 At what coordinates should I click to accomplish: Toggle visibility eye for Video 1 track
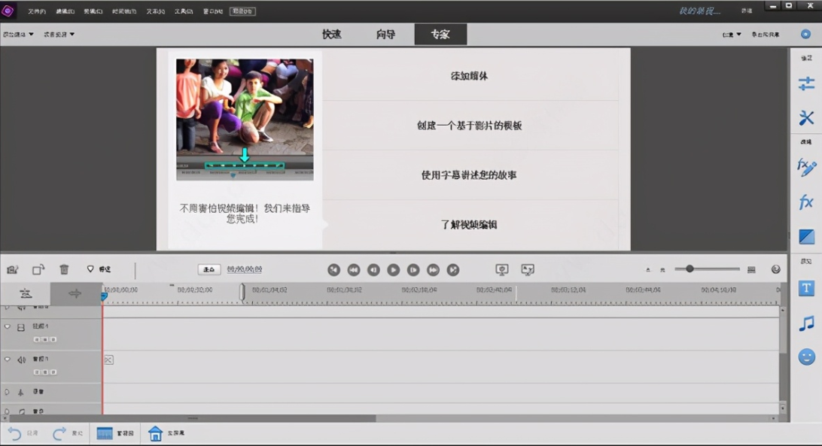pos(8,327)
